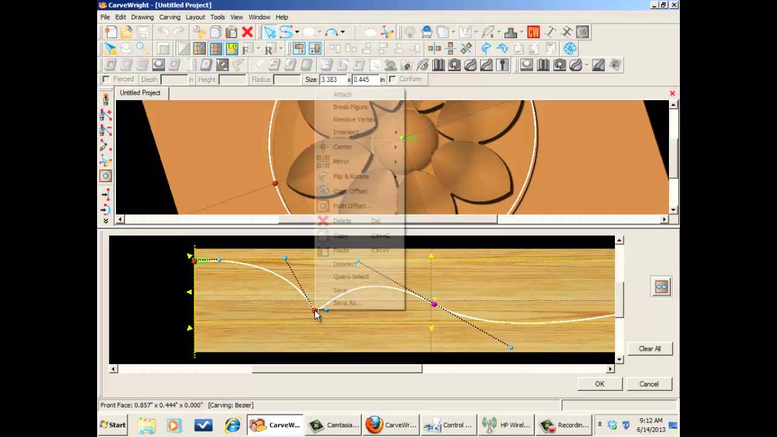The width and height of the screenshot is (777, 437).
Task: Open the Drawing menu
Action: pyautogui.click(x=143, y=17)
